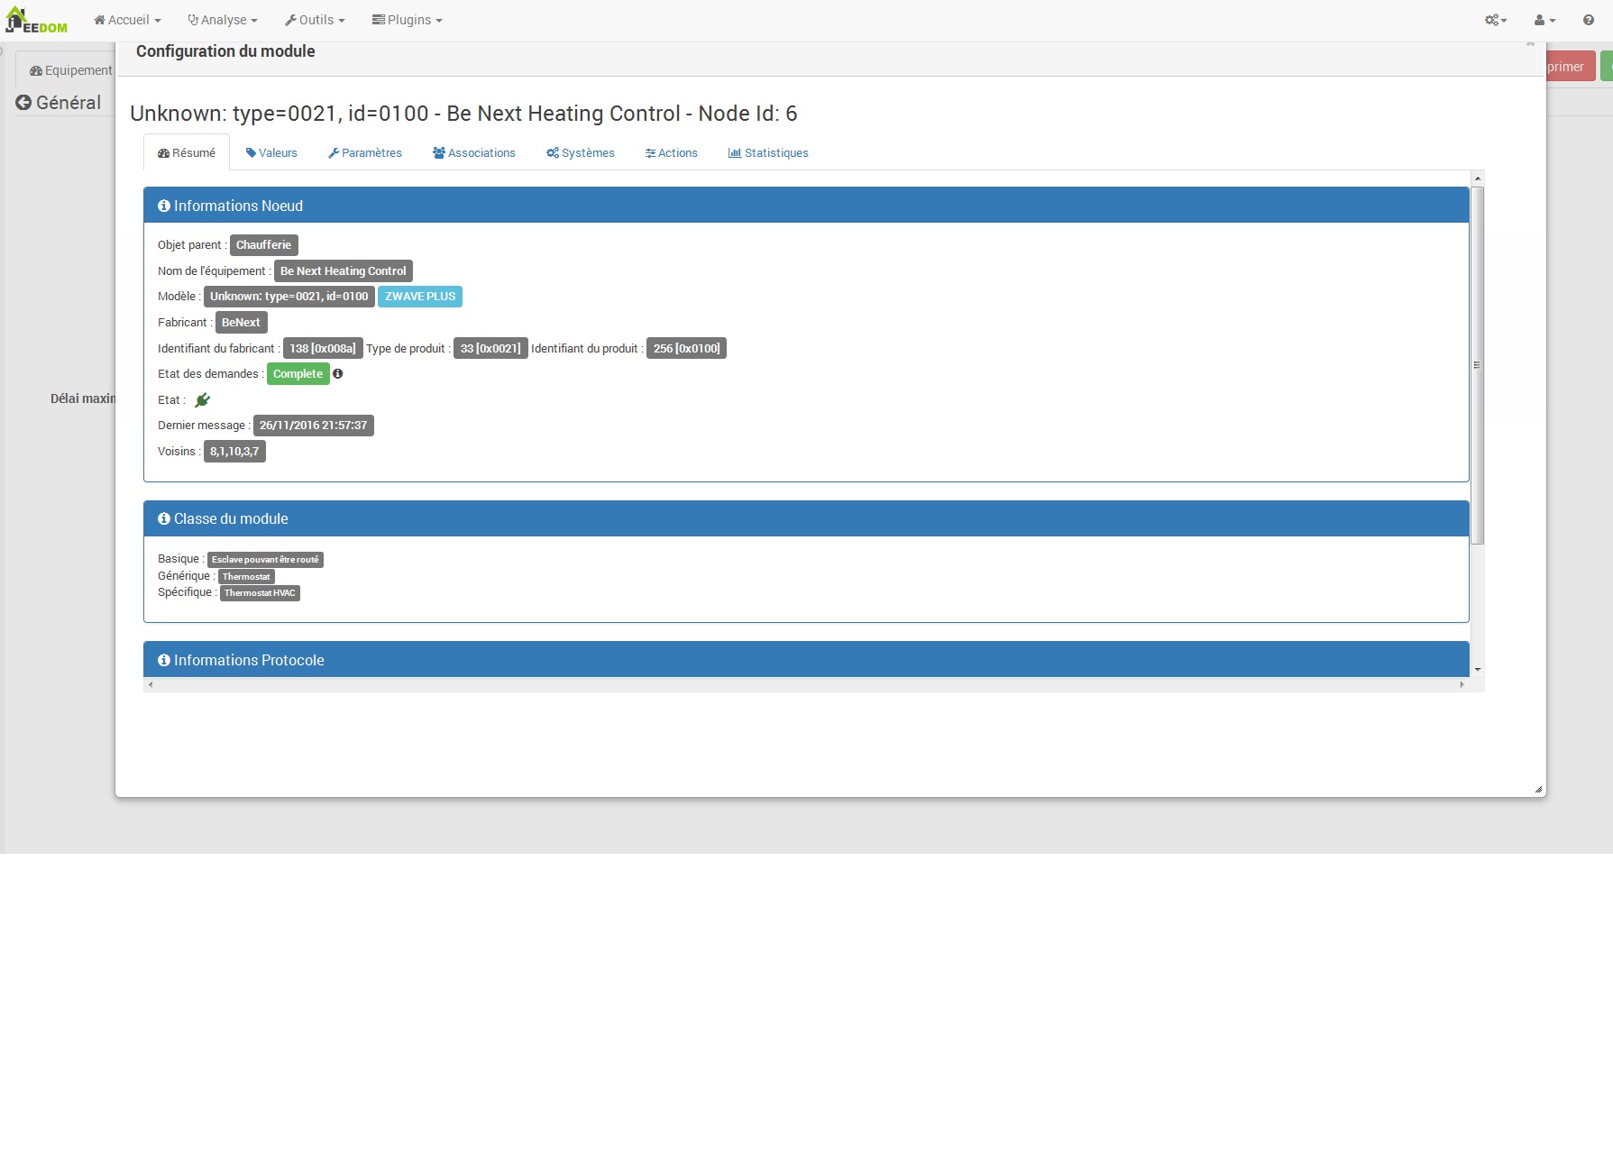Viewport: 1613px width, 1154px height.
Task: Click the Jeedom logo
Action: (x=36, y=20)
